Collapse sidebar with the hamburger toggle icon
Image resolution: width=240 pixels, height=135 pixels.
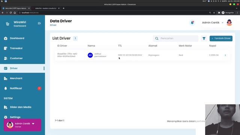(39, 23)
